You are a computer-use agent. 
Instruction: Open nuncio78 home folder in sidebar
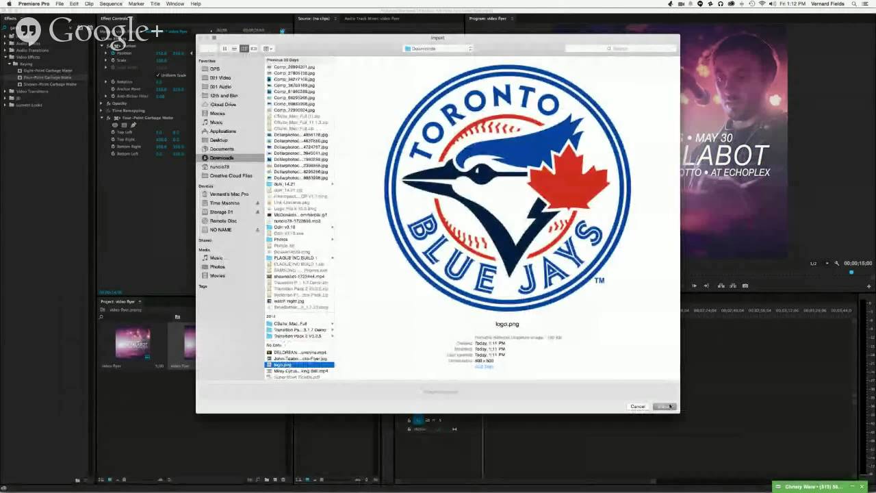click(220, 167)
